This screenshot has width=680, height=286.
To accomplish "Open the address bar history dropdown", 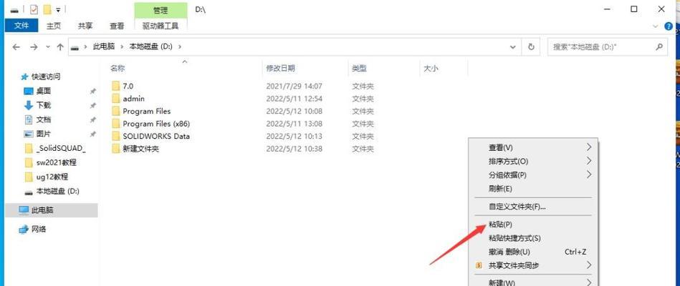I will coord(514,46).
